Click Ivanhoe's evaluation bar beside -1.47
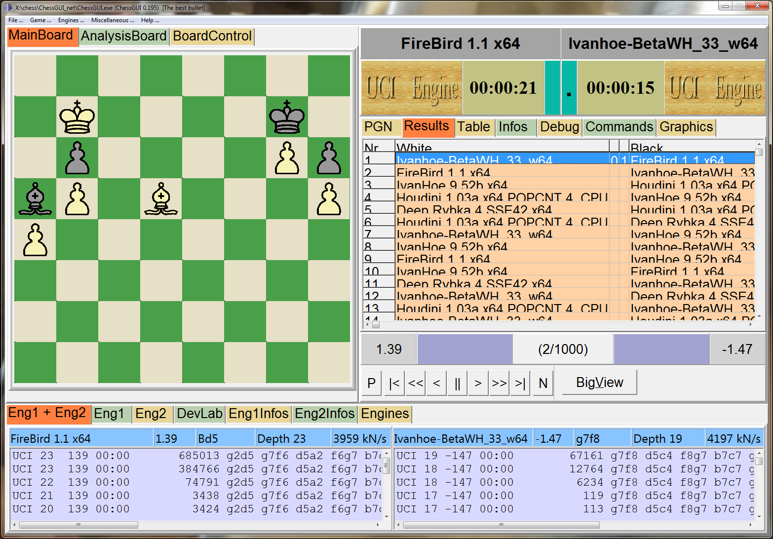The height and width of the screenshot is (539, 773). tap(661, 349)
